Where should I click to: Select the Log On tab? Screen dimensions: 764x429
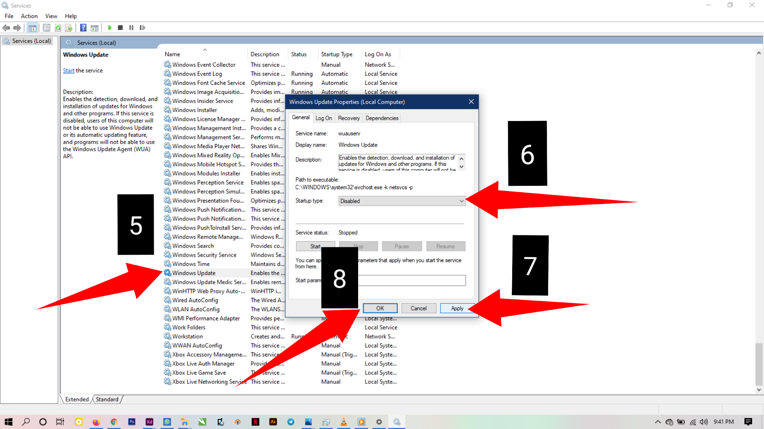323,118
